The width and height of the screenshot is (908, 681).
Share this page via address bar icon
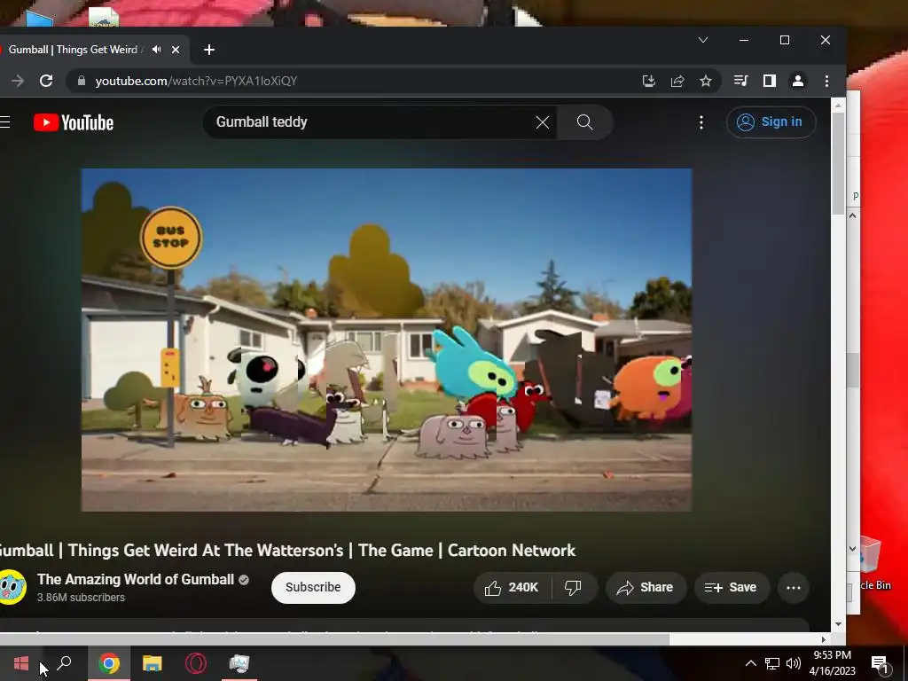coord(677,81)
